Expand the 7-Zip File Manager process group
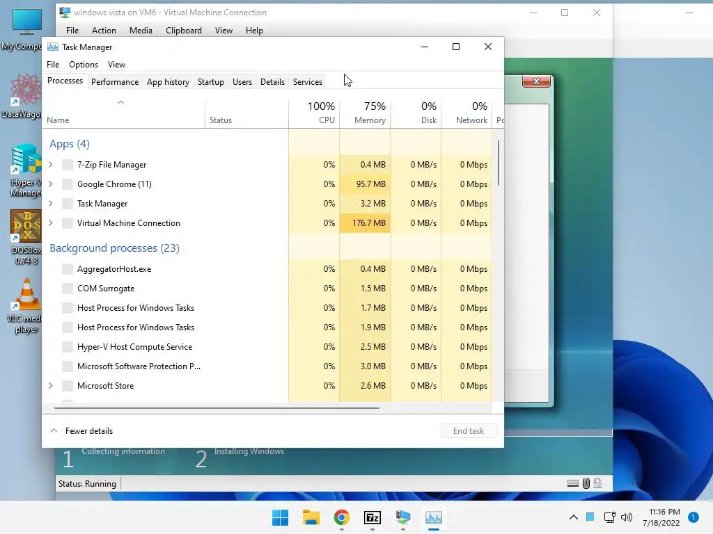713x534 pixels. (50, 164)
